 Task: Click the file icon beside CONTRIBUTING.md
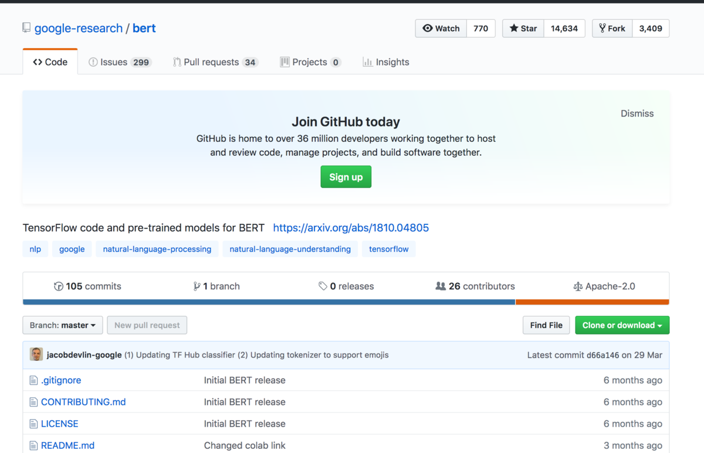33,402
